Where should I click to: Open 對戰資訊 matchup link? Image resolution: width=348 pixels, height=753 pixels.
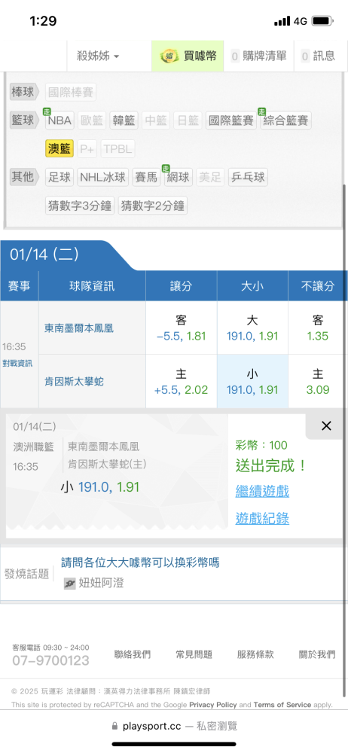(17, 363)
